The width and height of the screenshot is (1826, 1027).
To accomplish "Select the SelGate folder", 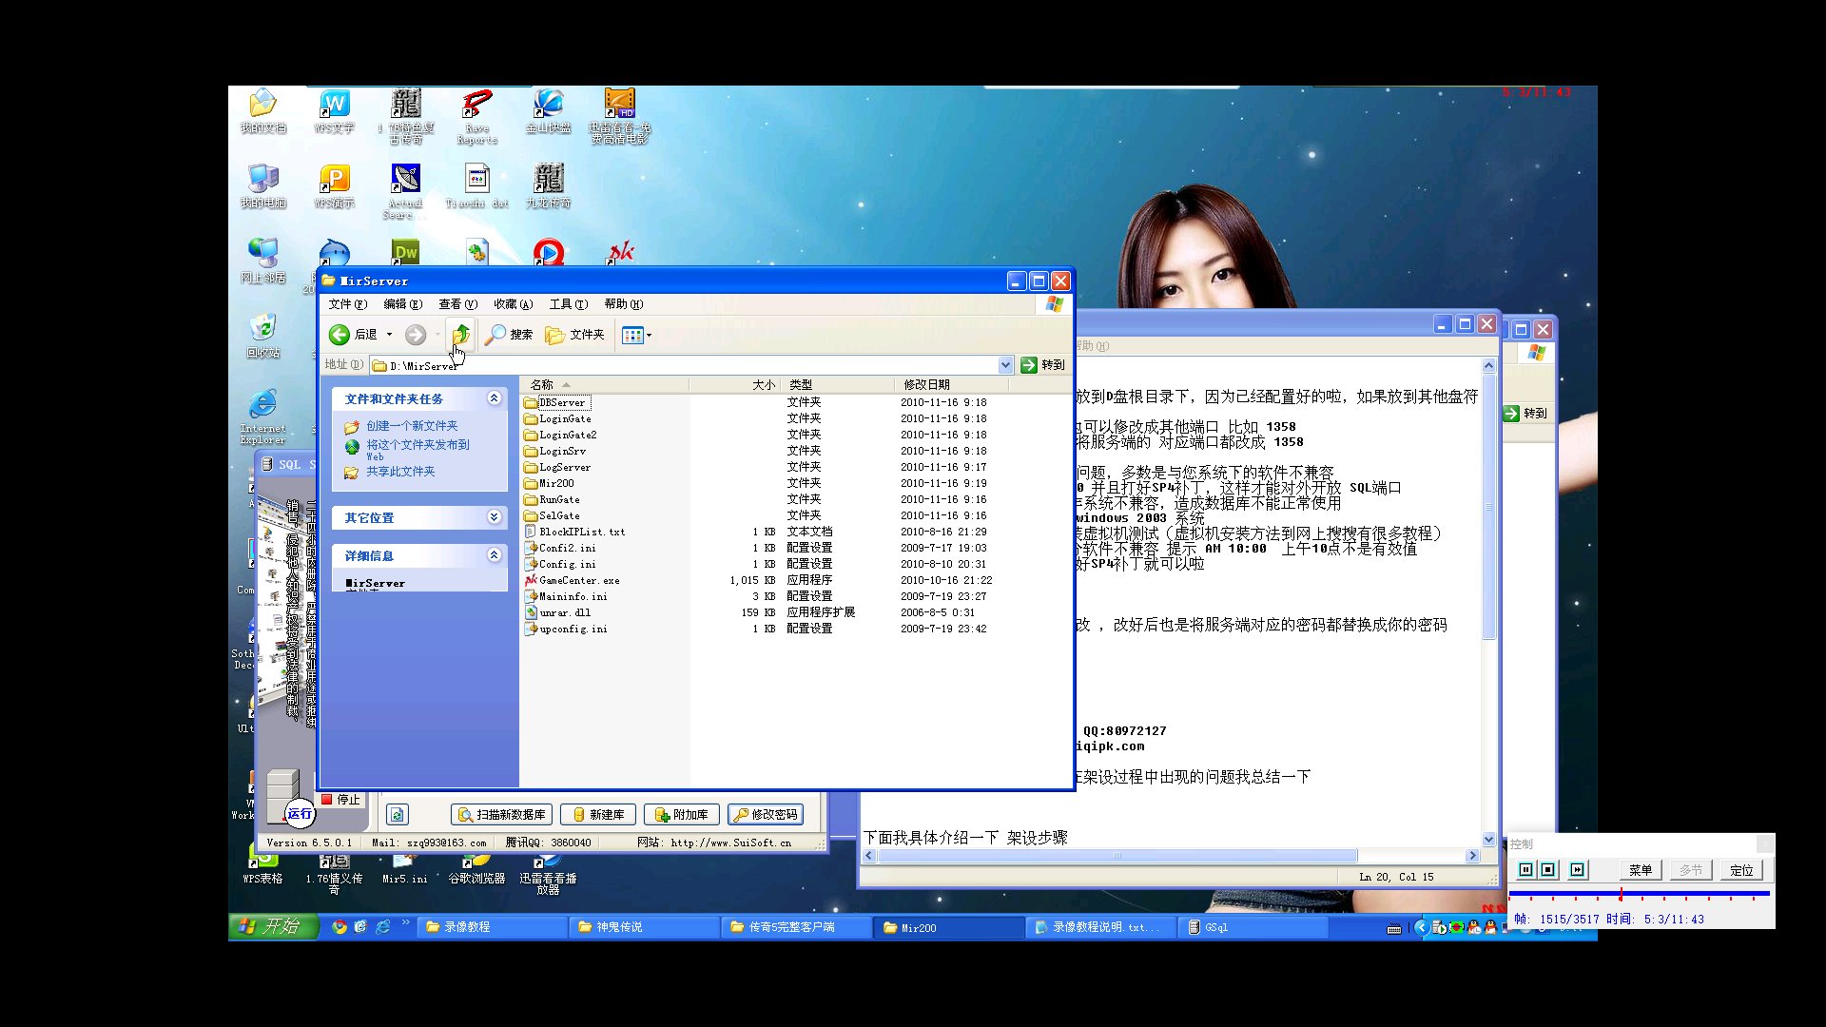I will pyautogui.click(x=552, y=515).
